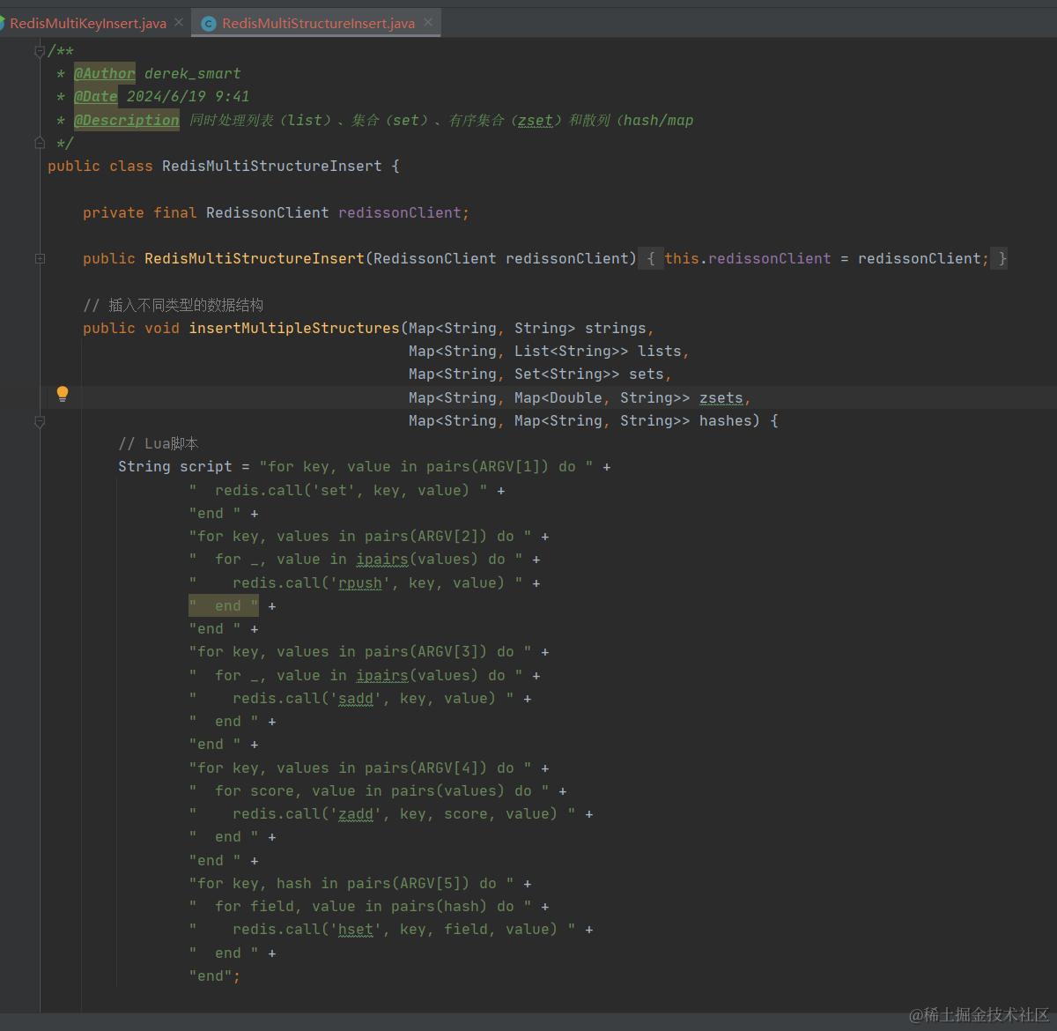Click the underlined sadd command string
This screenshot has width=1057, height=1031.
point(356,698)
